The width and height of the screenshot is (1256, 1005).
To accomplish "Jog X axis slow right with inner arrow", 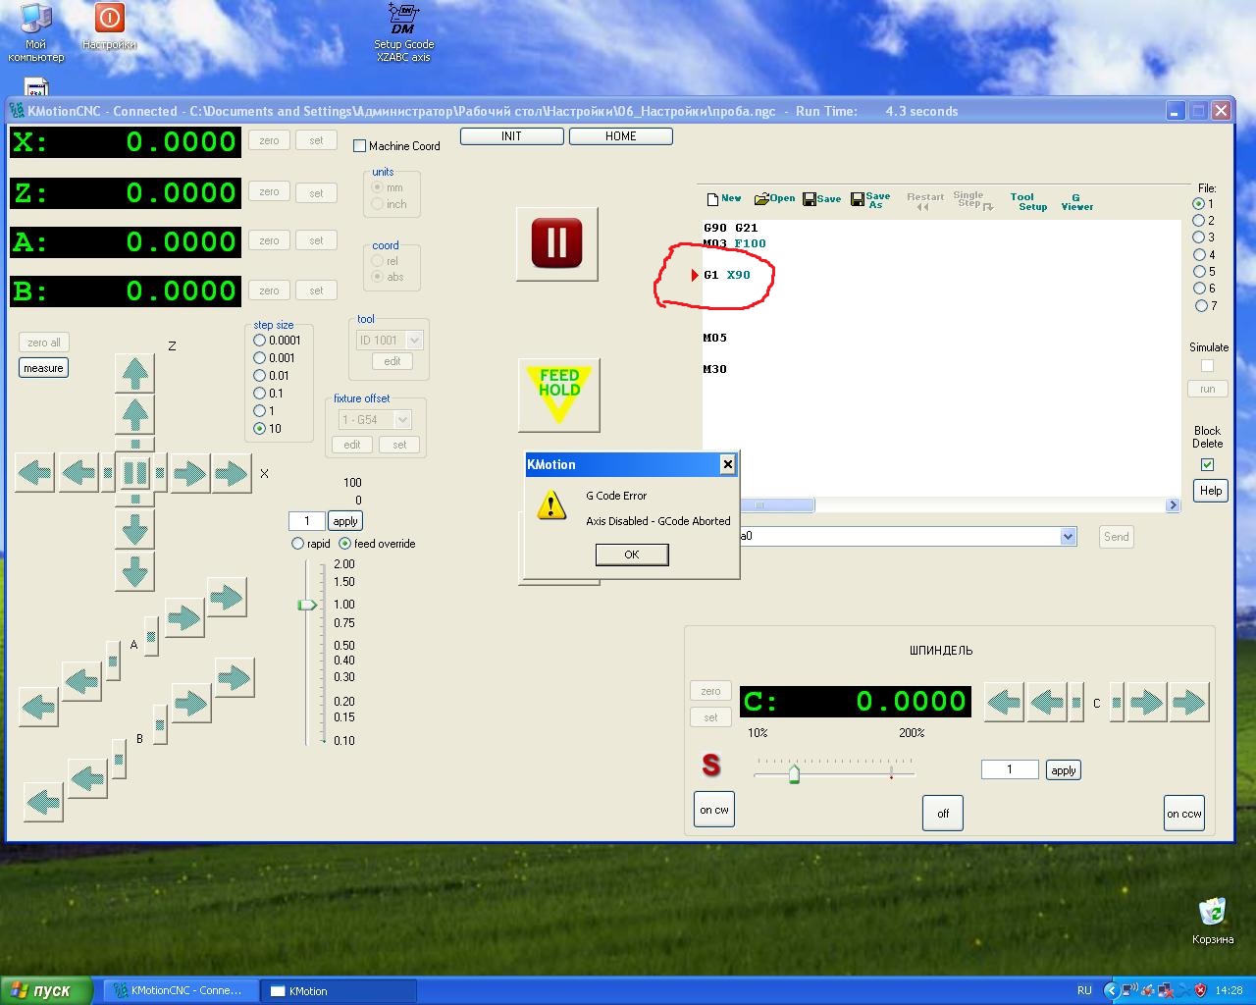I will pos(189,473).
